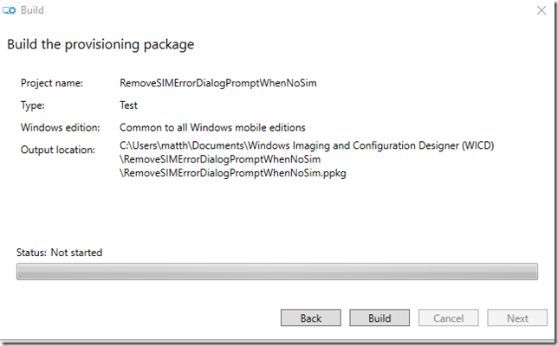Click the Build gear icon in title bar
Screen dimensions: 558x346
(10, 10)
